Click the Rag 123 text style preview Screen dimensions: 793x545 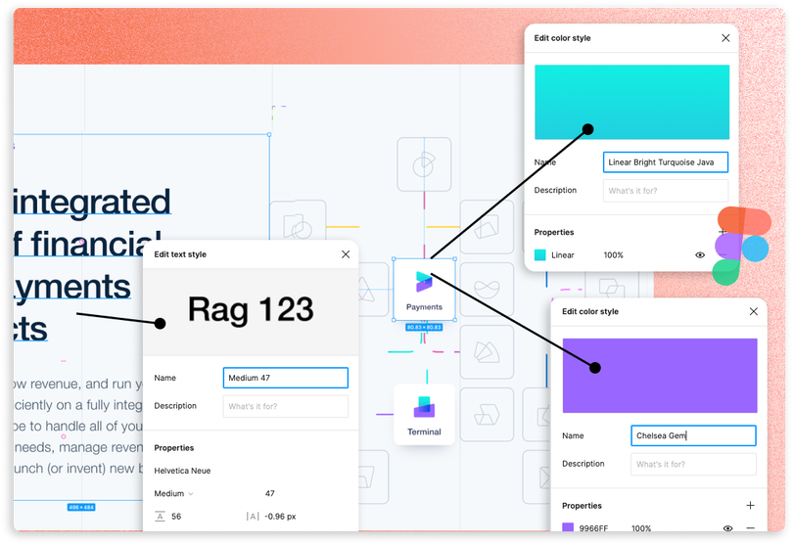(251, 312)
